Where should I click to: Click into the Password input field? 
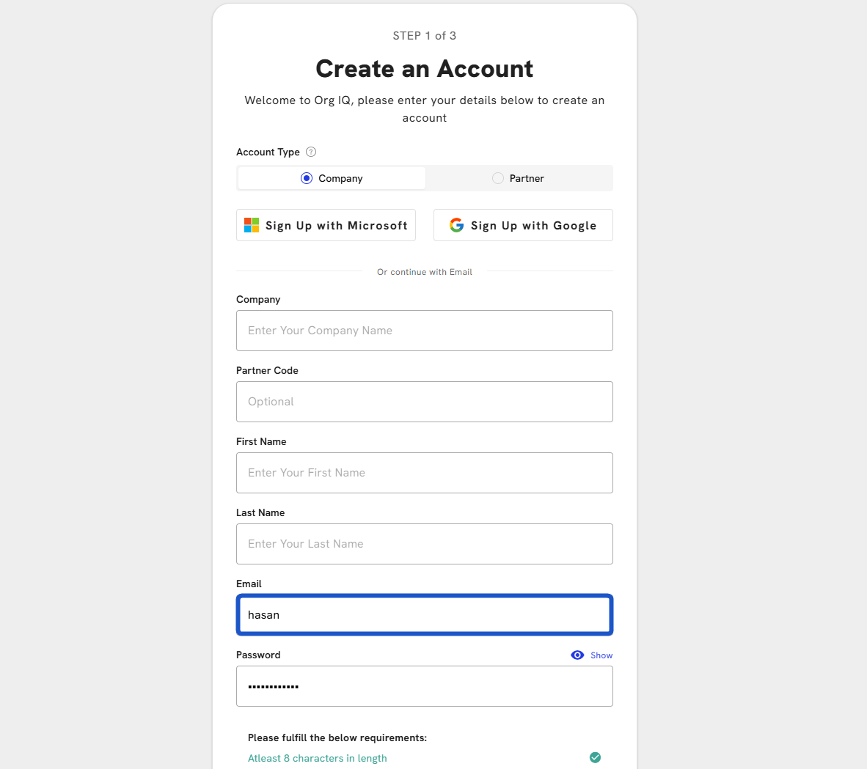pyautogui.click(x=424, y=686)
